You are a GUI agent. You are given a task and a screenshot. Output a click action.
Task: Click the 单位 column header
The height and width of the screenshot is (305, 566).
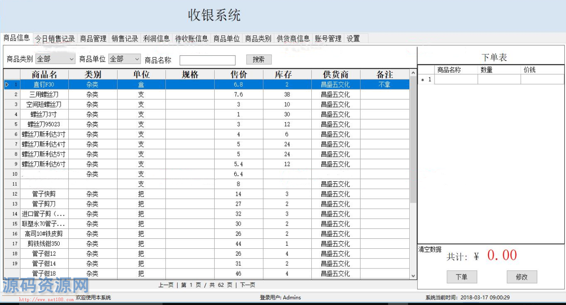click(x=141, y=75)
